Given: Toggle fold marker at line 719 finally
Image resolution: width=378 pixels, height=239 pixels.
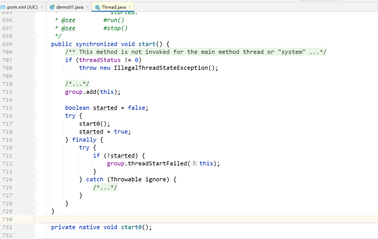Looking at the screenshot, I should [x=34, y=140].
